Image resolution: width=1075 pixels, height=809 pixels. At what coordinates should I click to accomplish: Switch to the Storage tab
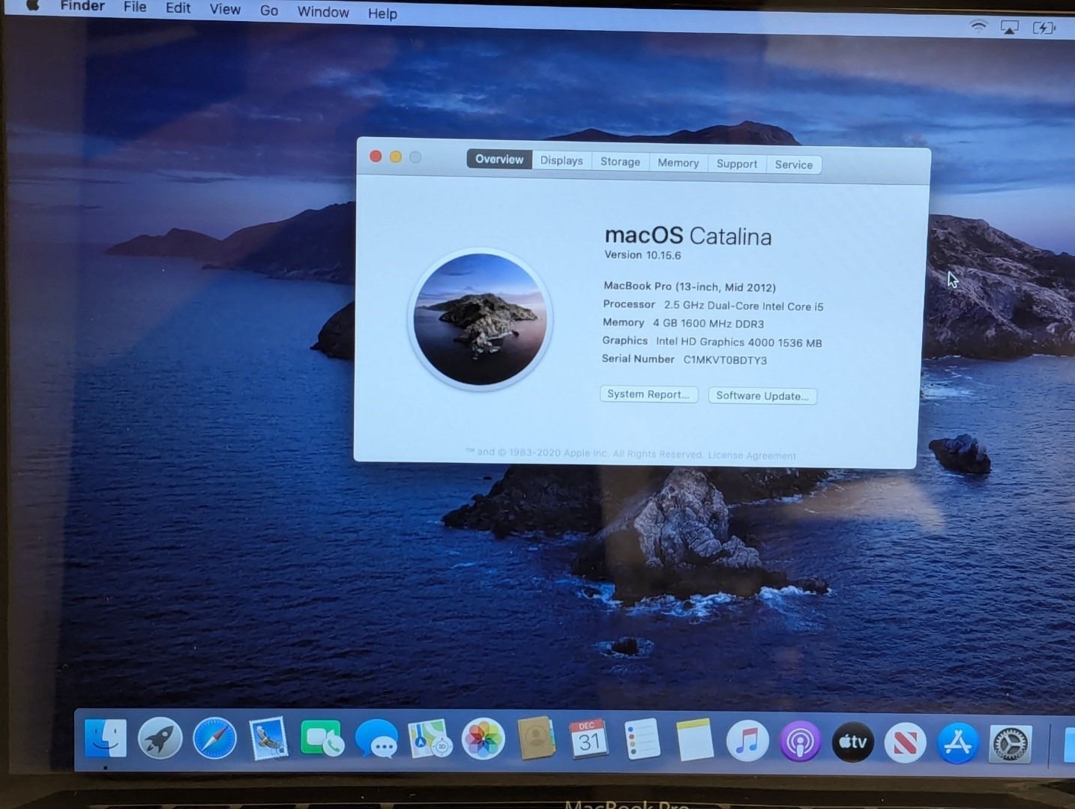(x=620, y=162)
